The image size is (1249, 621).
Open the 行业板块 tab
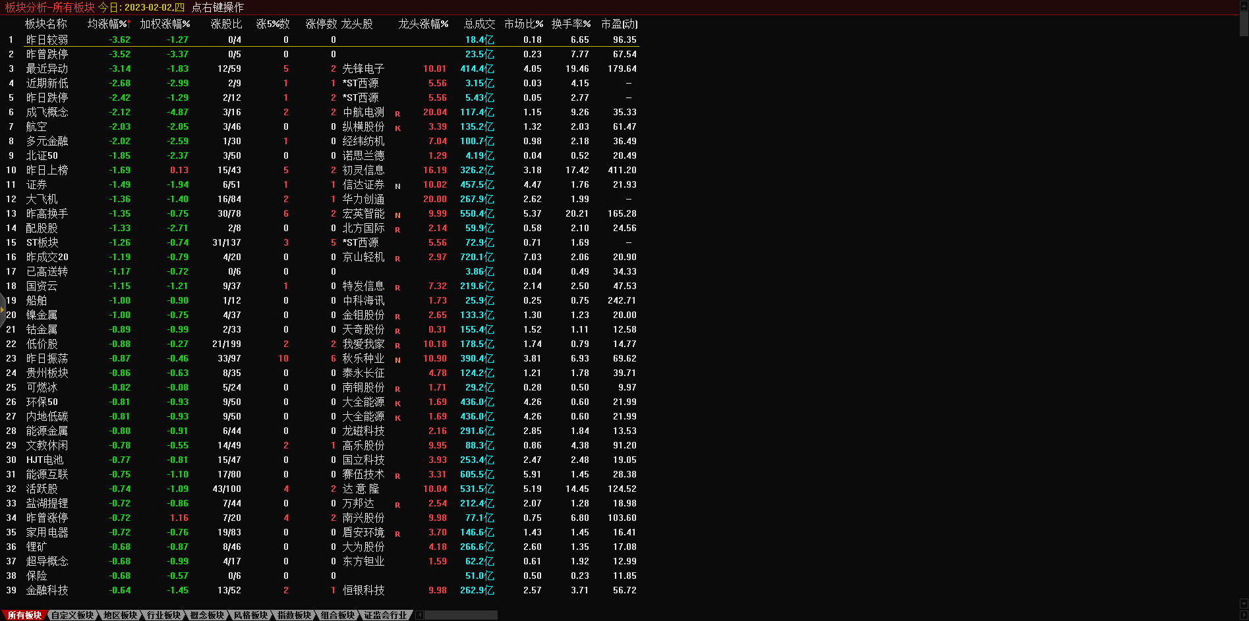(x=163, y=615)
